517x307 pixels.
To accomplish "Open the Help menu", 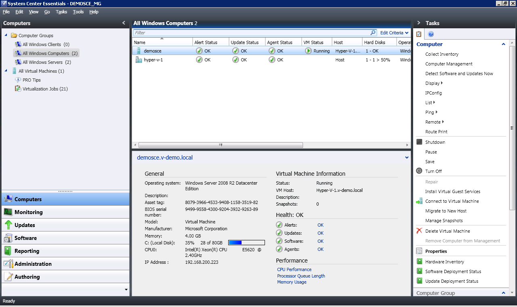I will 94,12.
